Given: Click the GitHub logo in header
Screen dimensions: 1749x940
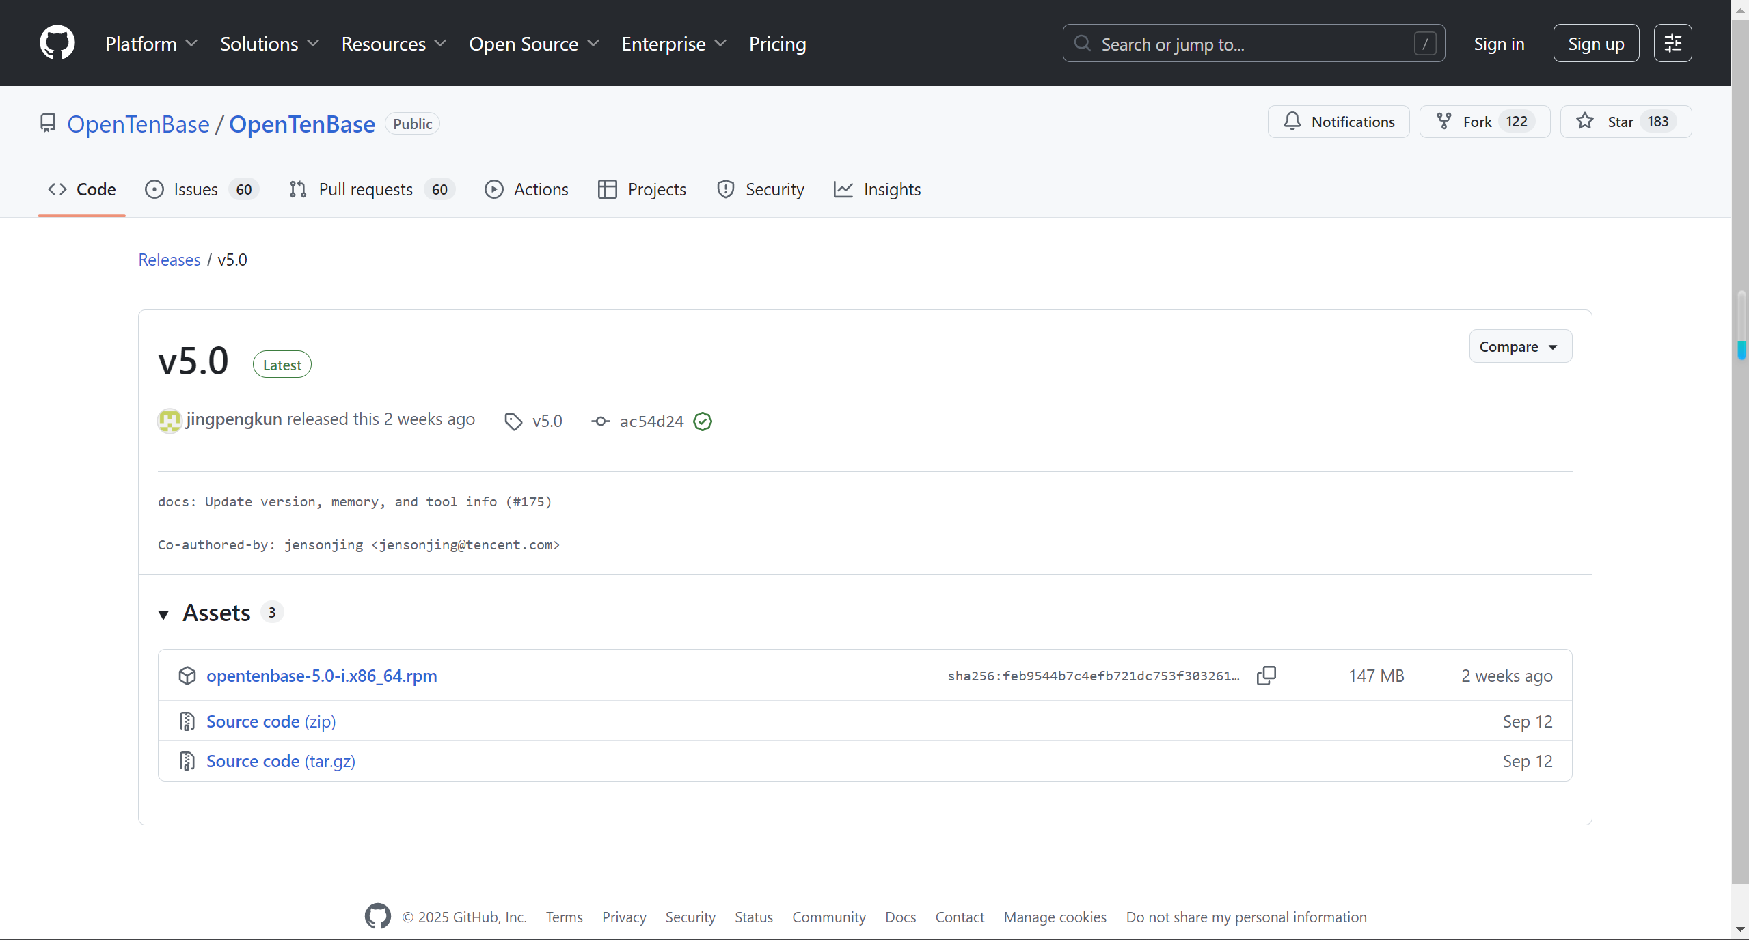Looking at the screenshot, I should 57,43.
